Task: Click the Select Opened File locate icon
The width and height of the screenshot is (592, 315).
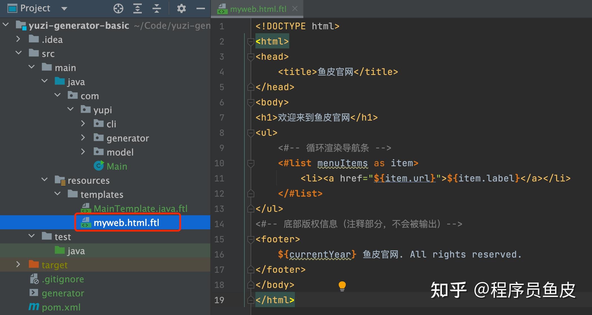Action: pos(118,9)
